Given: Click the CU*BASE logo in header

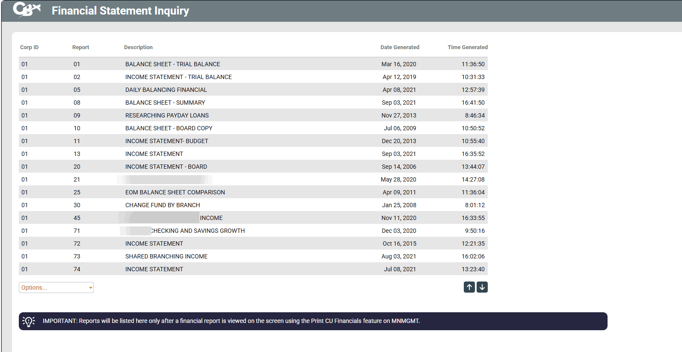Looking at the screenshot, I should coord(27,10).
